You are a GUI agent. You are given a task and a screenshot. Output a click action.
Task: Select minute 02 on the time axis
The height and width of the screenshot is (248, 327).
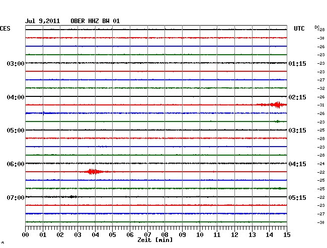(x=60, y=235)
